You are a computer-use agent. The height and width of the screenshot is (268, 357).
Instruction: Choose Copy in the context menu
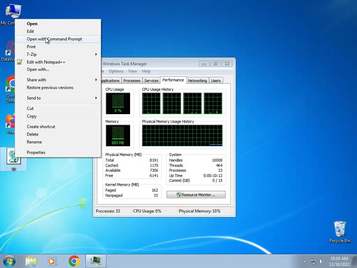pos(58,116)
